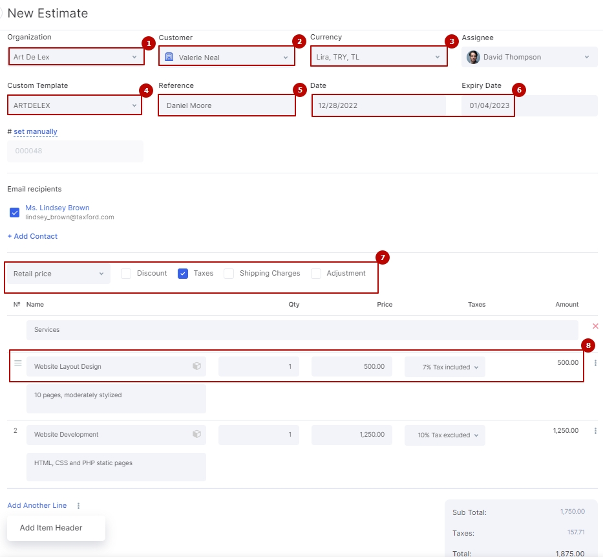Open the three-dot menu for Website Development row

click(595, 431)
